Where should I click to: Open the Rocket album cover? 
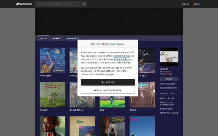pyautogui.click(x=52, y=95)
